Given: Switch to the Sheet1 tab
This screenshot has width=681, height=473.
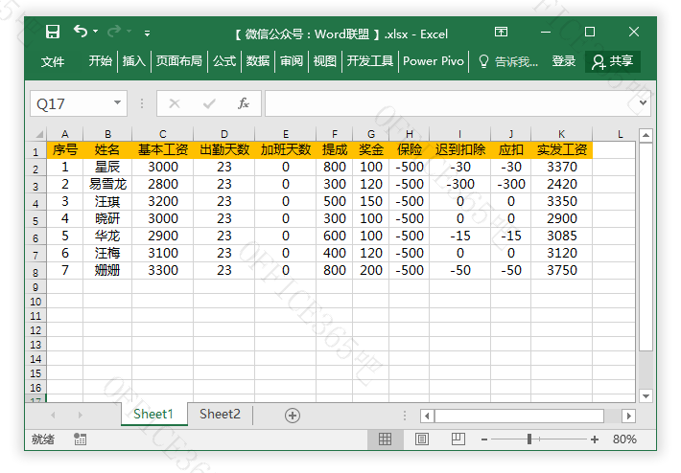Looking at the screenshot, I should coord(153,414).
